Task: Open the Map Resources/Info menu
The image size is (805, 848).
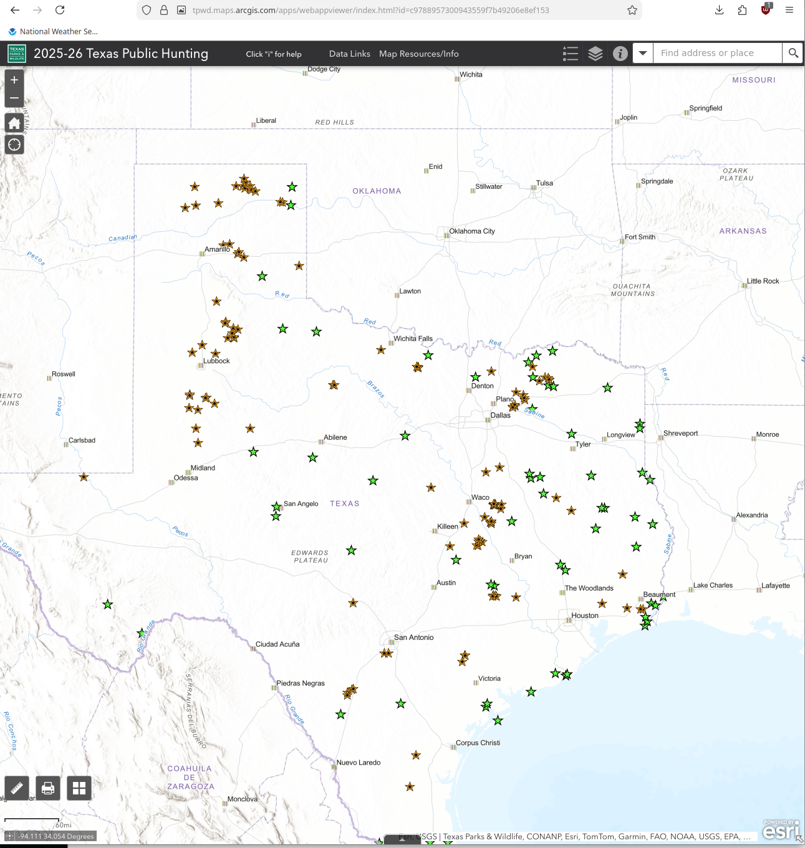Action: point(418,54)
